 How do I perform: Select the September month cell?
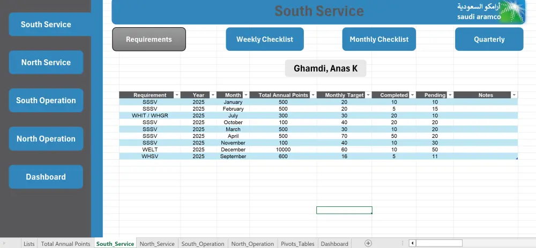[233, 157]
